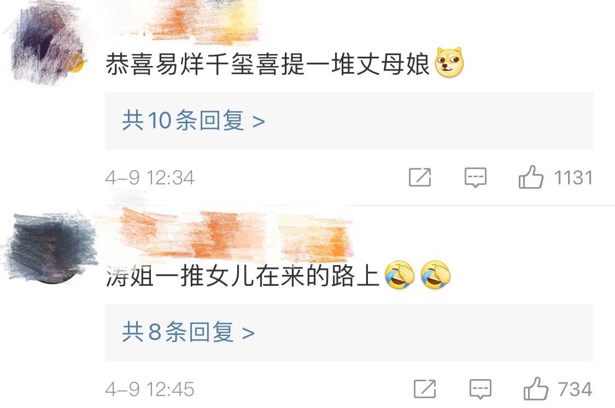The height and width of the screenshot is (408, 615).
Task: Expand the 共10条回复 replies
Action: [x=349, y=121]
